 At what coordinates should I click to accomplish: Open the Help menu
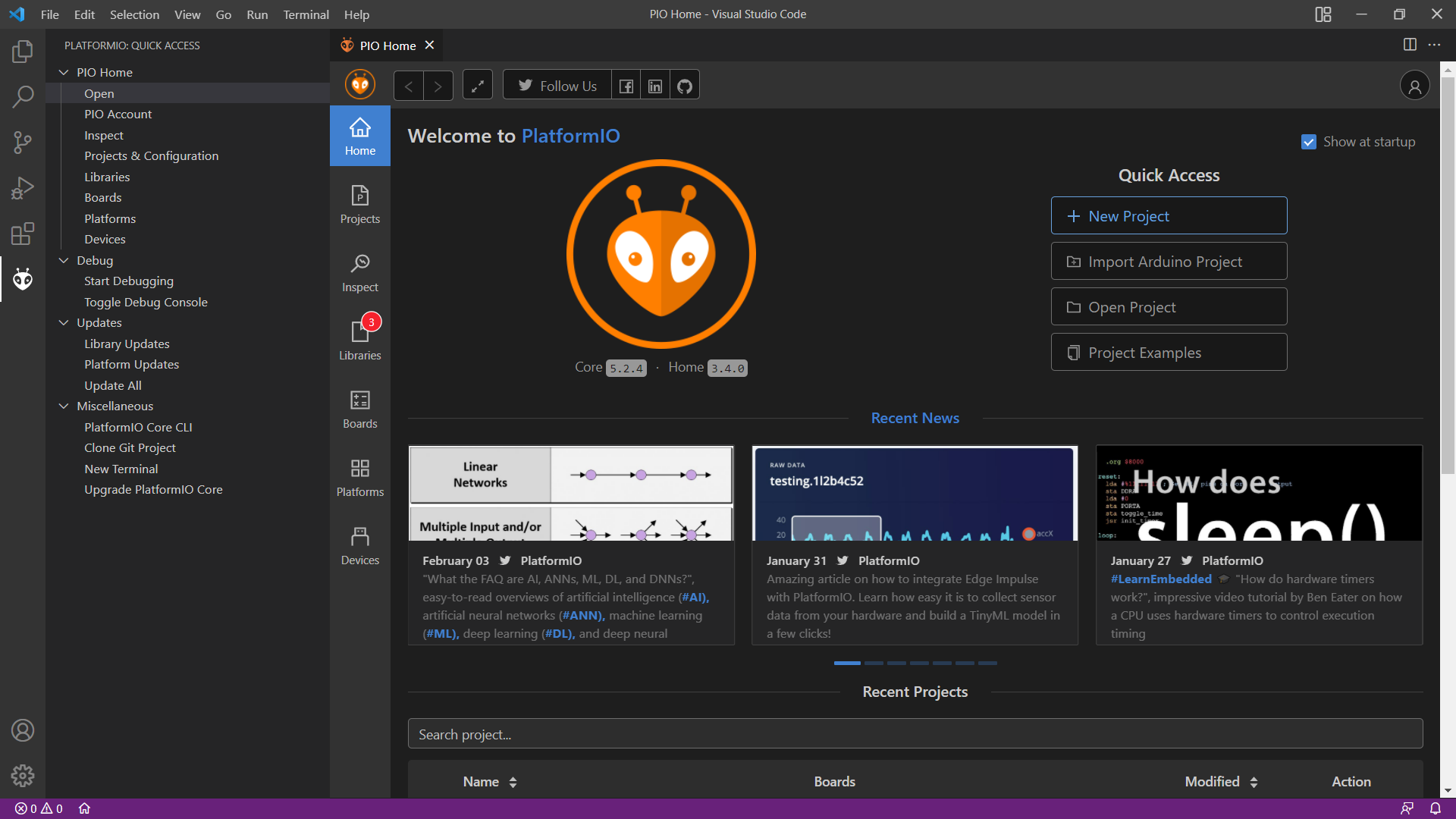tap(356, 14)
